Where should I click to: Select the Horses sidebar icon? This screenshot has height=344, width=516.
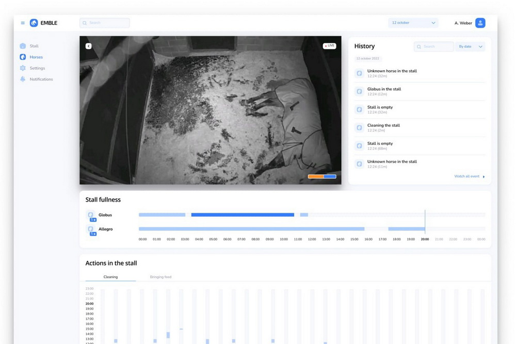[x=23, y=57]
